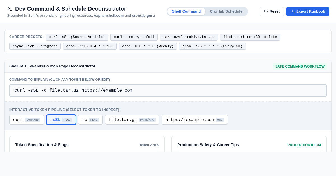Select the curl COMMAND token
This screenshot has width=336, height=176.
tap(27, 120)
